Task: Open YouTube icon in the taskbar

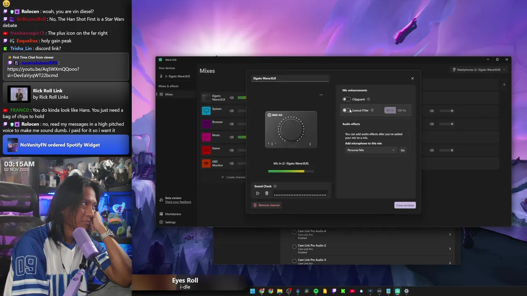Action: coord(352,291)
